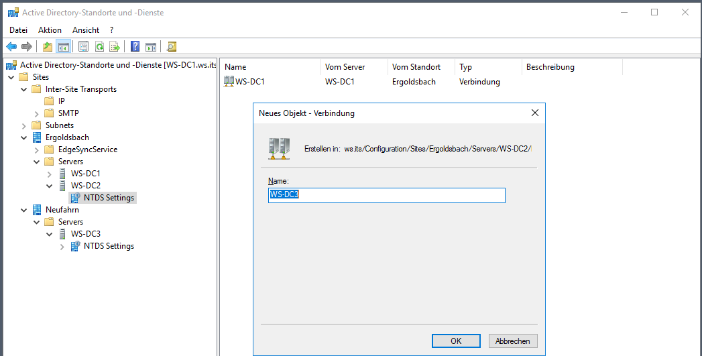Open Help with the blue question mark icon

135,46
